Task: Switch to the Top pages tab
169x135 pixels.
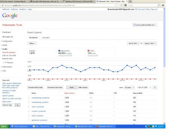Action: (46, 37)
